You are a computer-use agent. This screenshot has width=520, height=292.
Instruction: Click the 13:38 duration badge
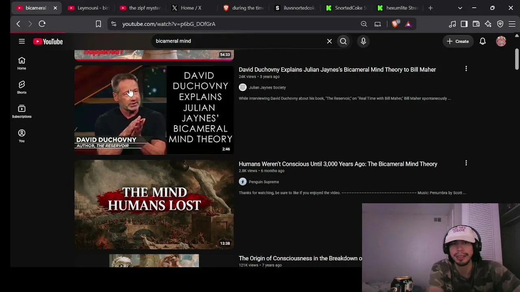pyautogui.click(x=225, y=243)
